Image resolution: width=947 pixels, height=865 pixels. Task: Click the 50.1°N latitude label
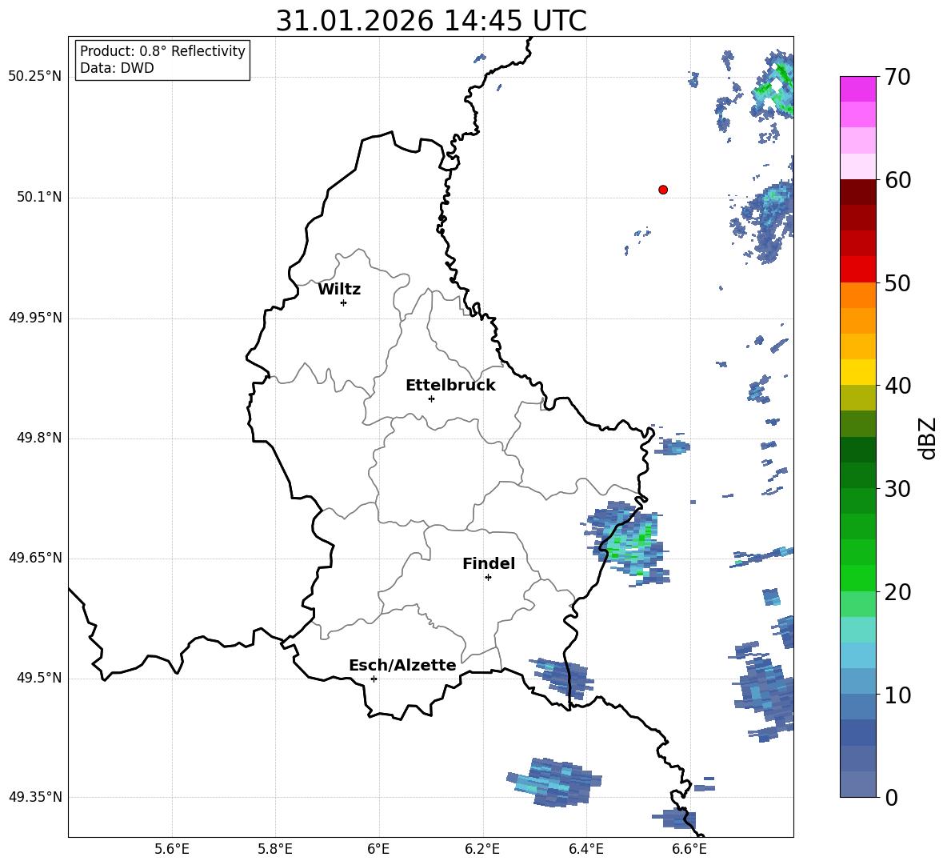coord(39,197)
